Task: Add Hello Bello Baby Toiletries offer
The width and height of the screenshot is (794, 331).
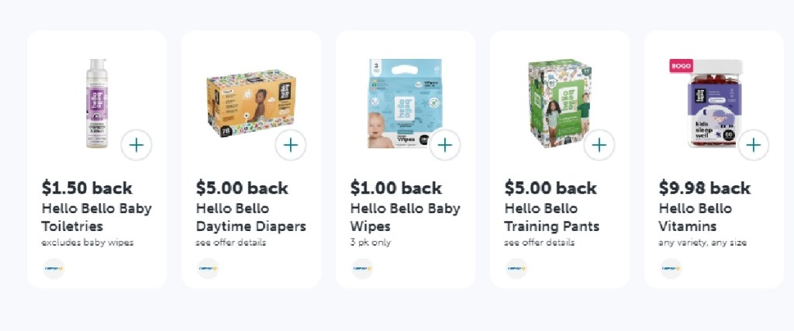Action: coord(136,145)
